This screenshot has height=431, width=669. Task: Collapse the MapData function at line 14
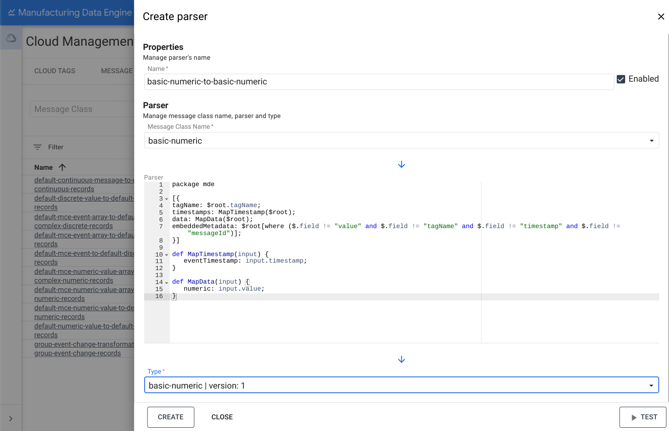point(167,282)
